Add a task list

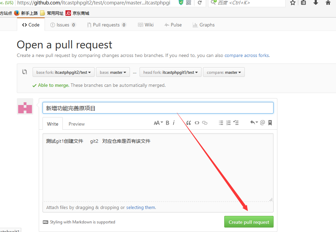click(236, 123)
